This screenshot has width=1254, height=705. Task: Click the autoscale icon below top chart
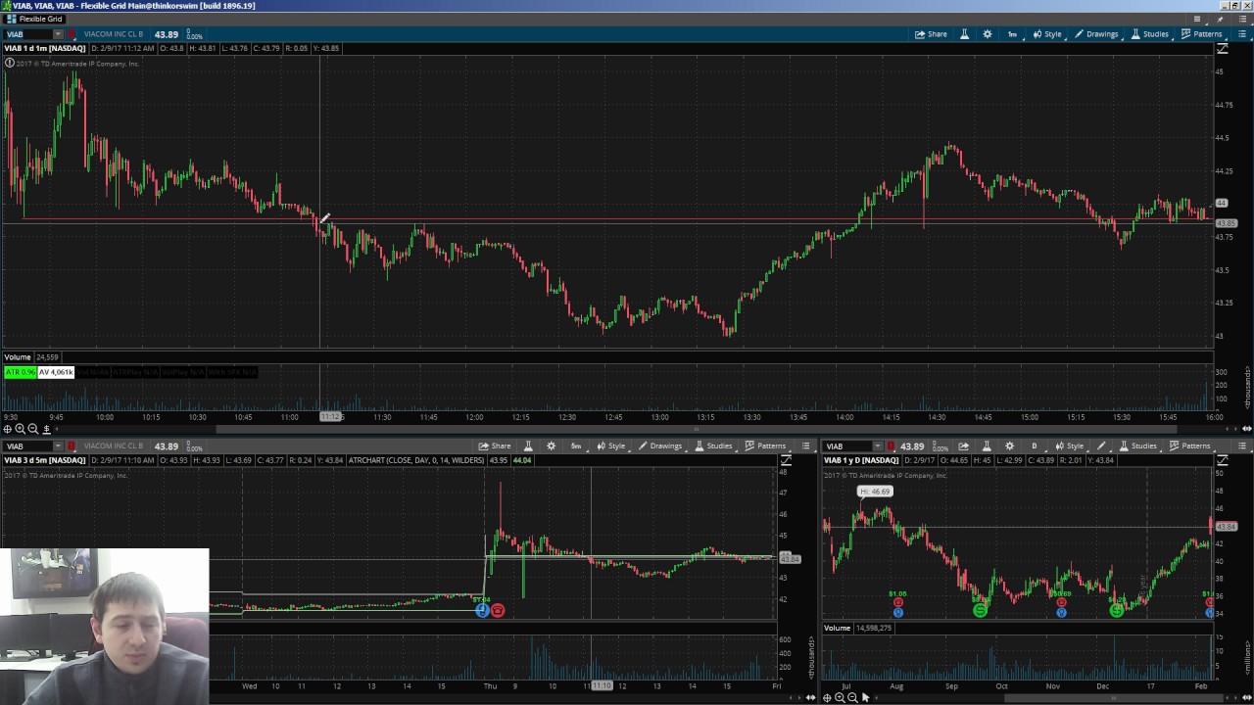[x=46, y=429]
